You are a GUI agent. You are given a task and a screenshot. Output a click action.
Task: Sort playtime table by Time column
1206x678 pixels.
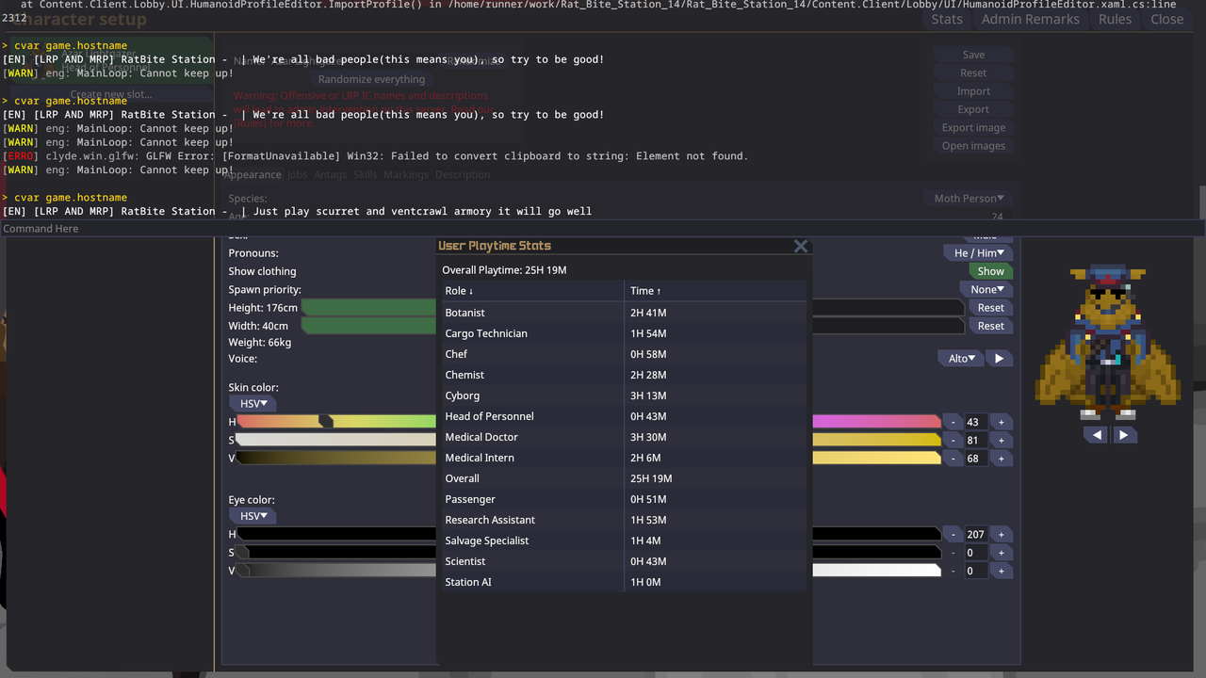click(x=716, y=291)
